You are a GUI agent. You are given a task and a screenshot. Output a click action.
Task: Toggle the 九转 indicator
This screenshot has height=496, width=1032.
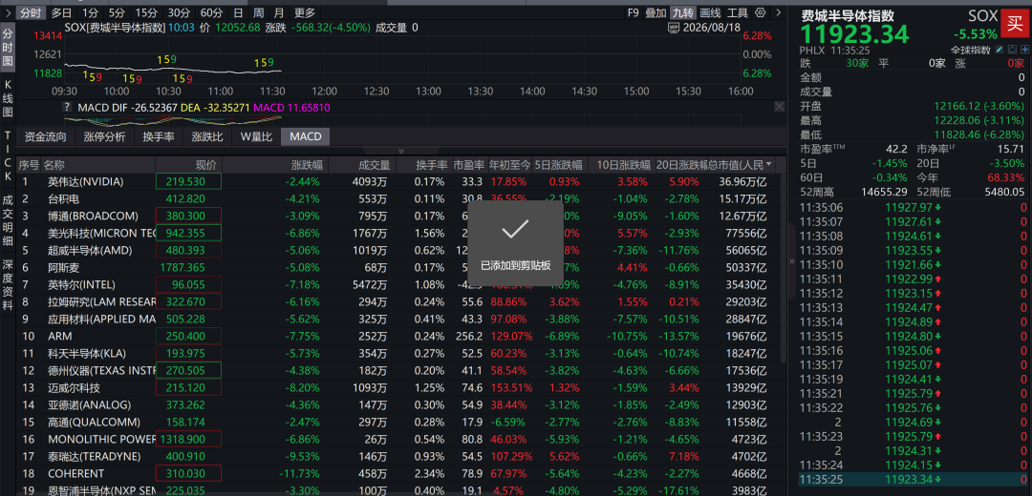pyautogui.click(x=682, y=12)
